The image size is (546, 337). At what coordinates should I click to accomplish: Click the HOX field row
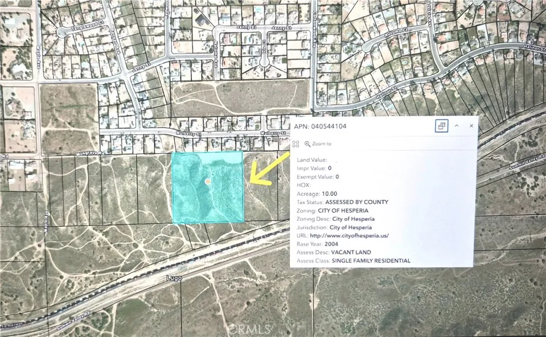click(x=303, y=185)
